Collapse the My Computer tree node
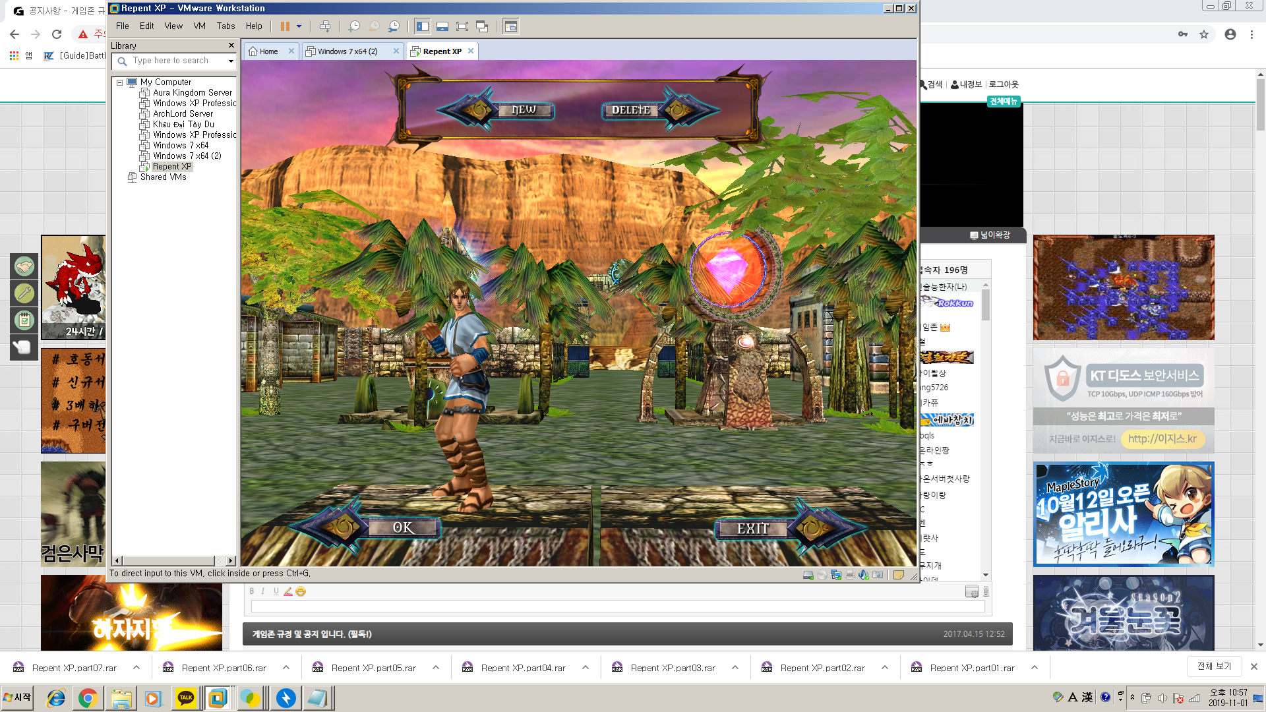1266x712 pixels. pyautogui.click(x=119, y=82)
